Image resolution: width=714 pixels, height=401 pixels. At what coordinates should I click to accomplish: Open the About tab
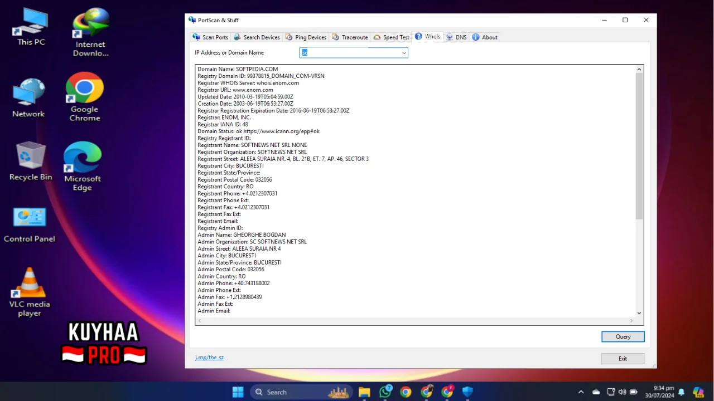(x=484, y=37)
